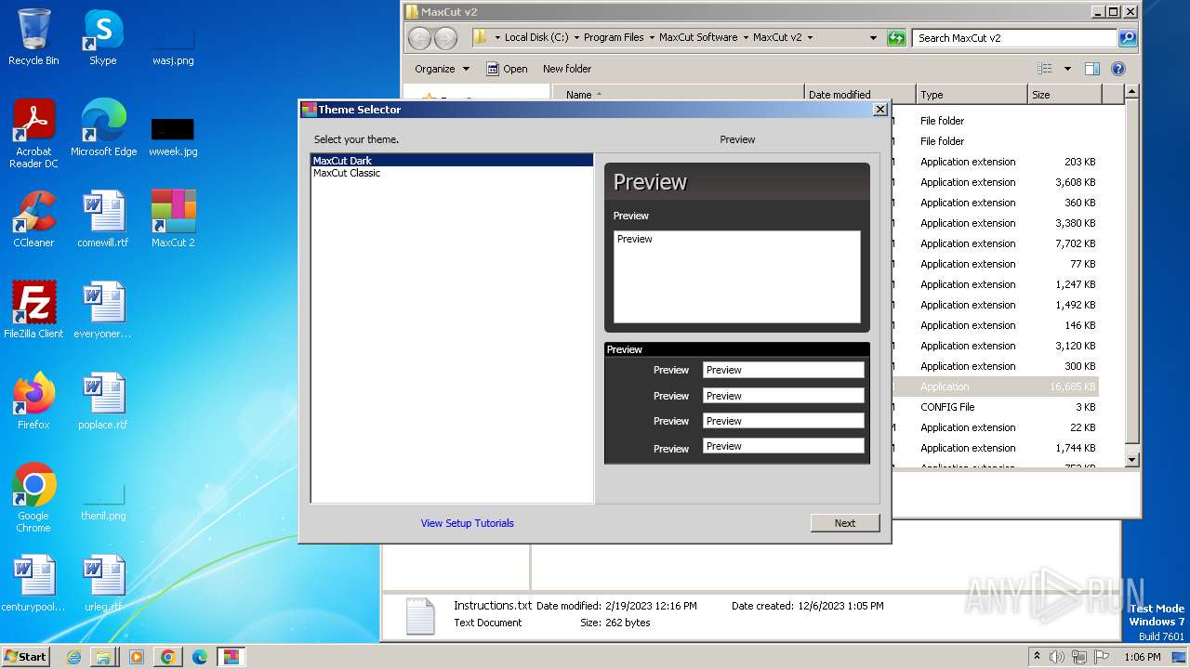Go back with the Explorer back arrow
The height and width of the screenshot is (669, 1190).
coord(420,38)
